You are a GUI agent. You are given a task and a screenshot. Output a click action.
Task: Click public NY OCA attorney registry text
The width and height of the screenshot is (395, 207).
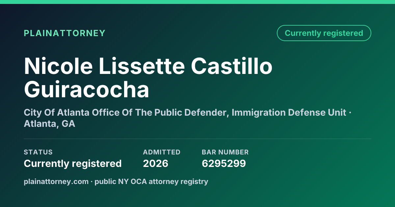click(x=151, y=182)
